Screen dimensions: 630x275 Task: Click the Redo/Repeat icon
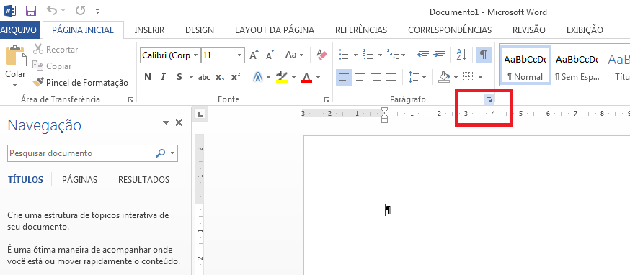[80, 10]
